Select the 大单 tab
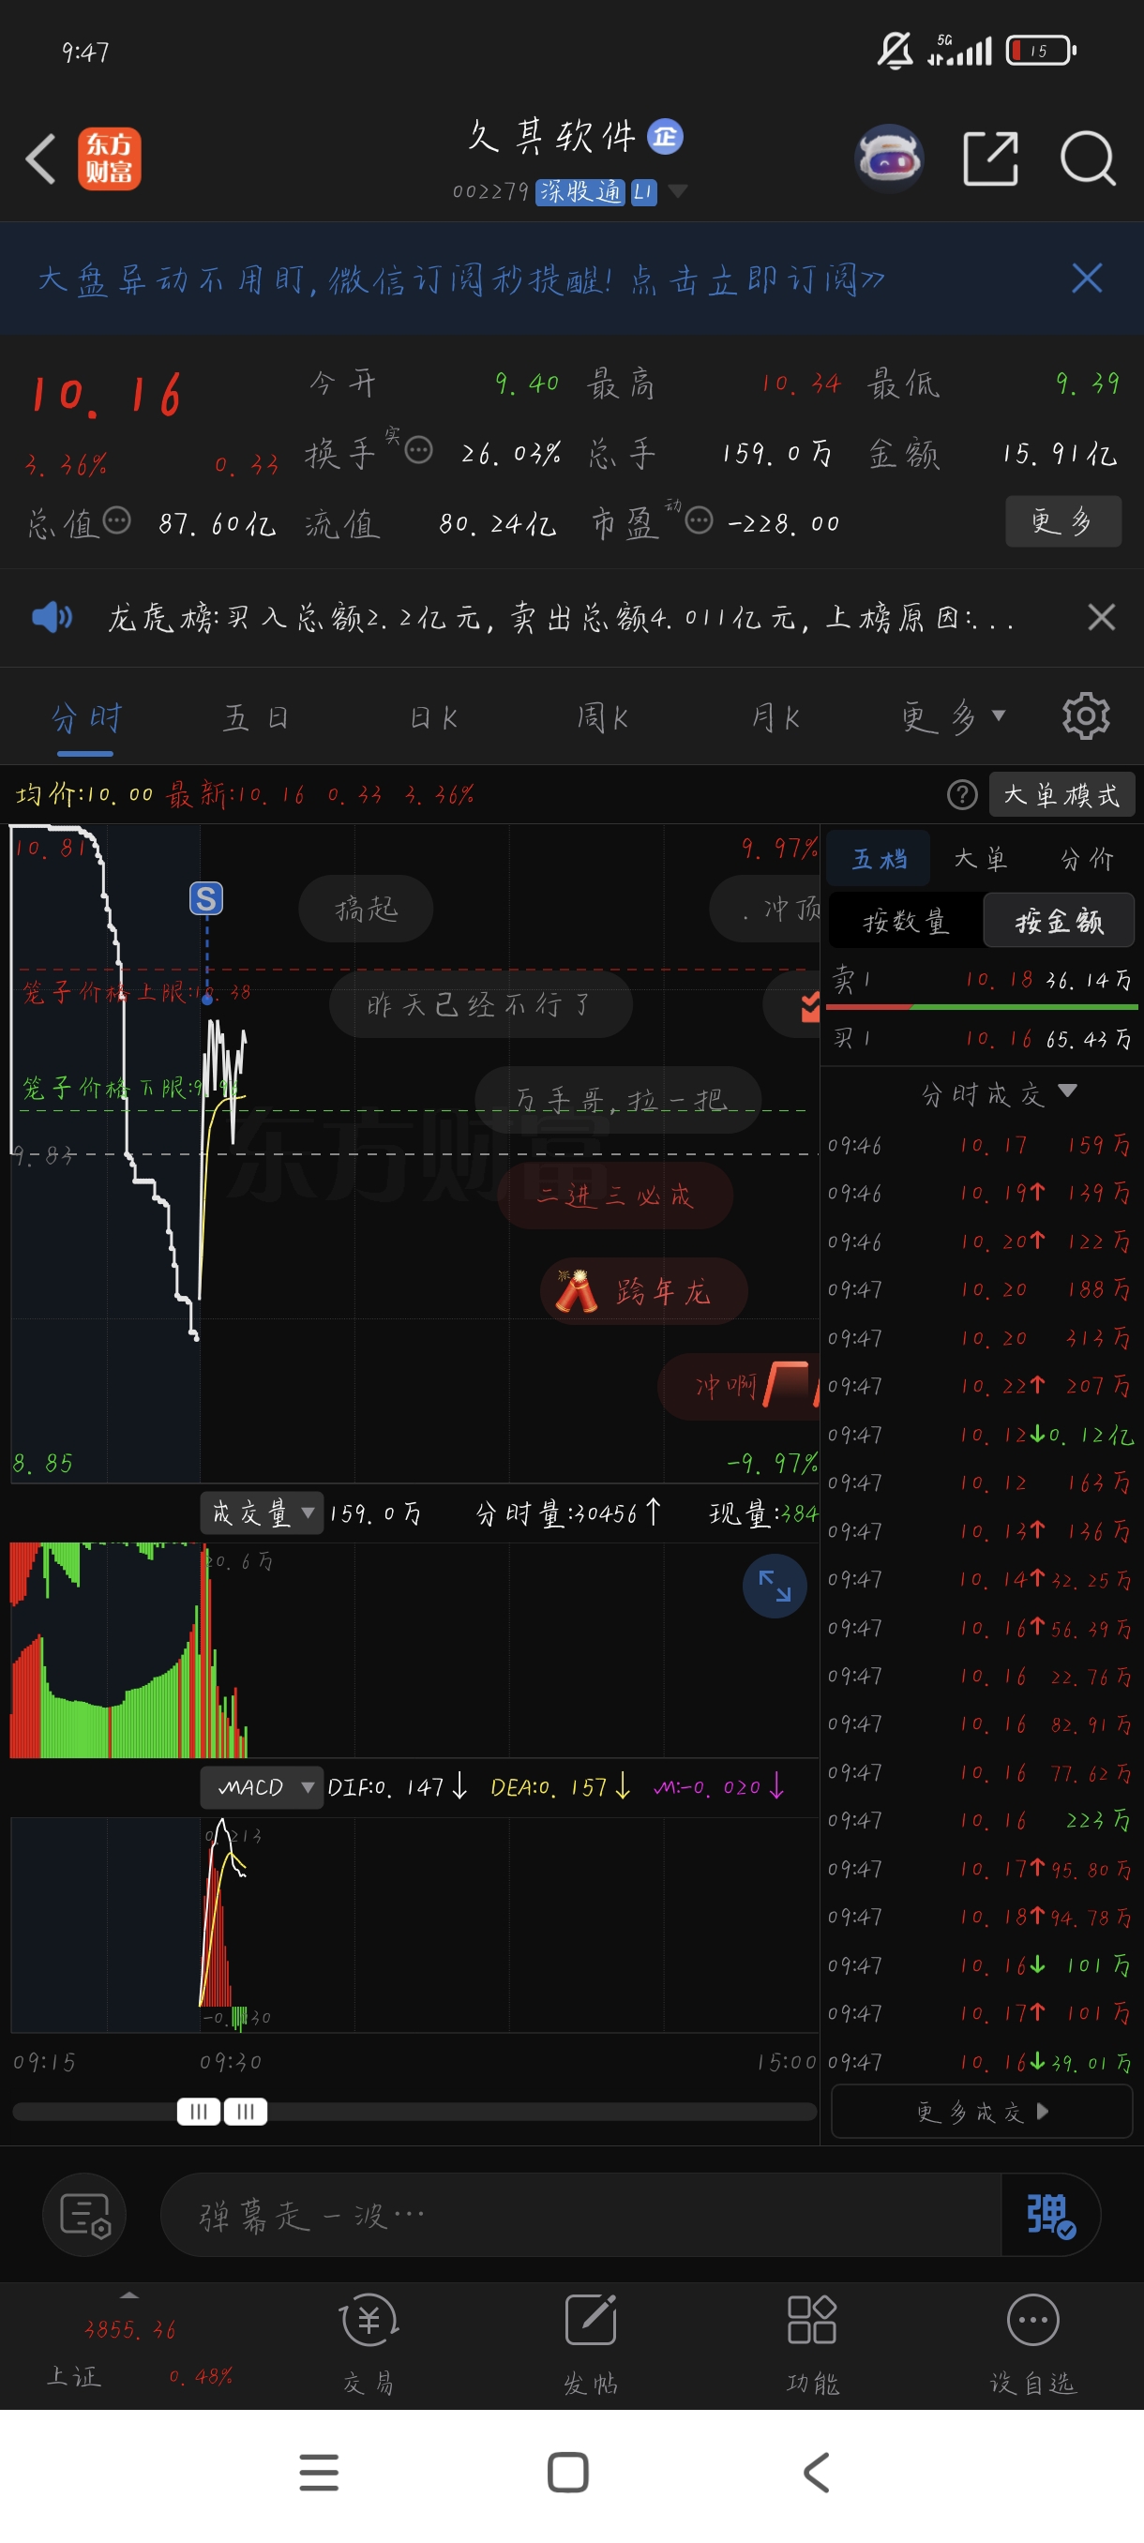This screenshot has height=2543, width=1144. (x=980, y=859)
